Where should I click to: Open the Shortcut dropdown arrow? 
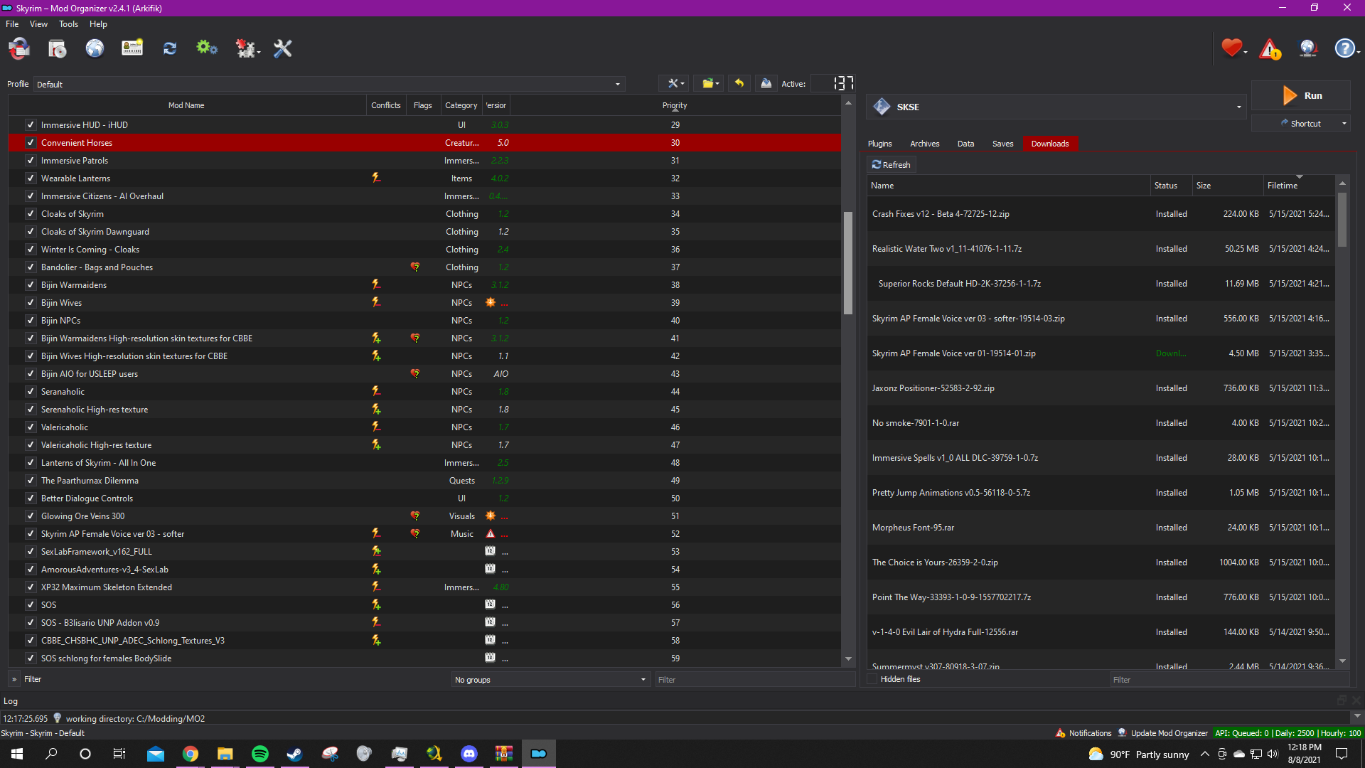[1344, 124]
